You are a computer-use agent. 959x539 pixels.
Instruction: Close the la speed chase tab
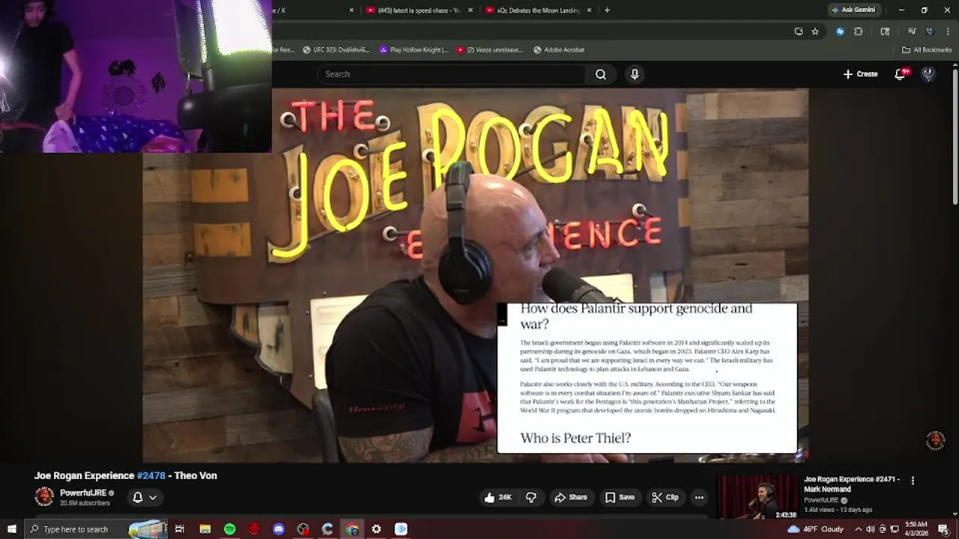[471, 10]
